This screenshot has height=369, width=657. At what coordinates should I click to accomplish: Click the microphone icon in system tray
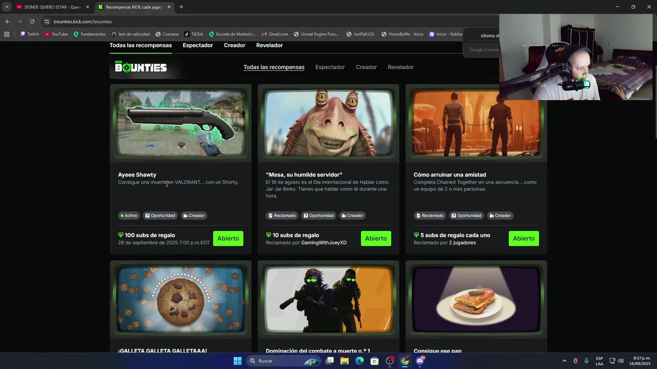pyautogui.click(x=586, y=361)
